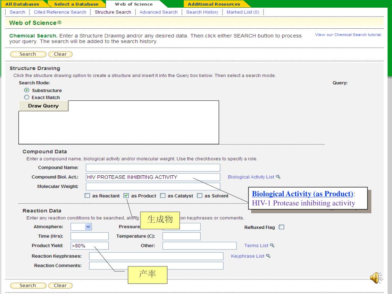The height and width of the screenshot is (294, 392).
Task: Go to the Search page link
Action: (x=17, y=12)
